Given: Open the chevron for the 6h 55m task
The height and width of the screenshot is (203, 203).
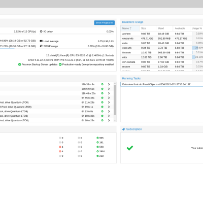Looking at the screenshot, I should pos(109,98).
